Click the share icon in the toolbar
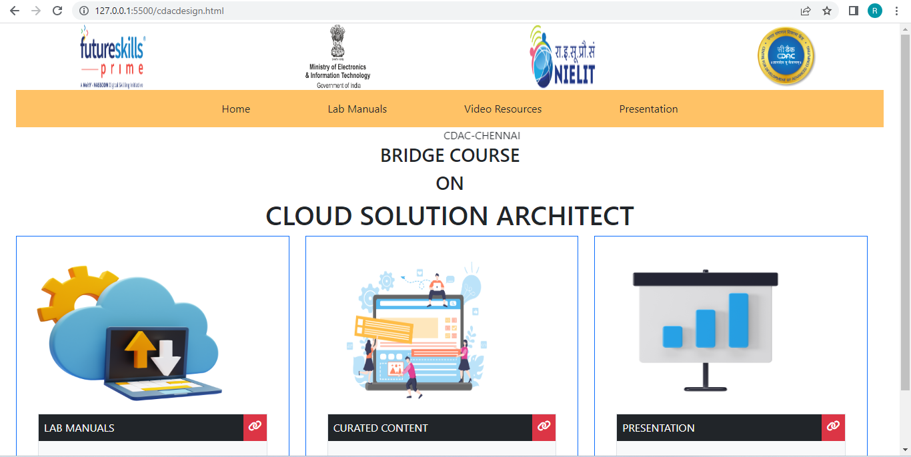The width and height of the screenshot is (911, 457). tap(805, 11)
